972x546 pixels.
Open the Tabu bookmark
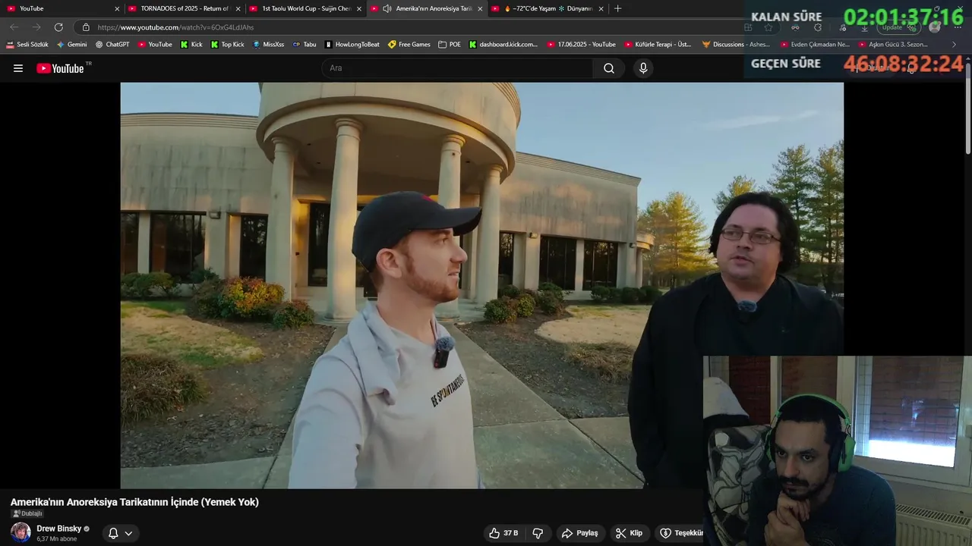(305, 44)
